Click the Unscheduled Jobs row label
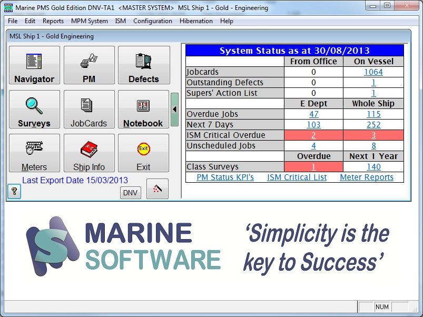Screen dimensions: 423x317 coord(235,146)
